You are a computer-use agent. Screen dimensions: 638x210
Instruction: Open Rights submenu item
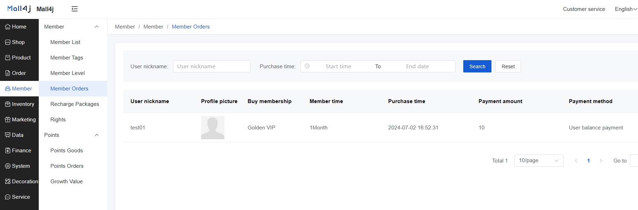73,120
